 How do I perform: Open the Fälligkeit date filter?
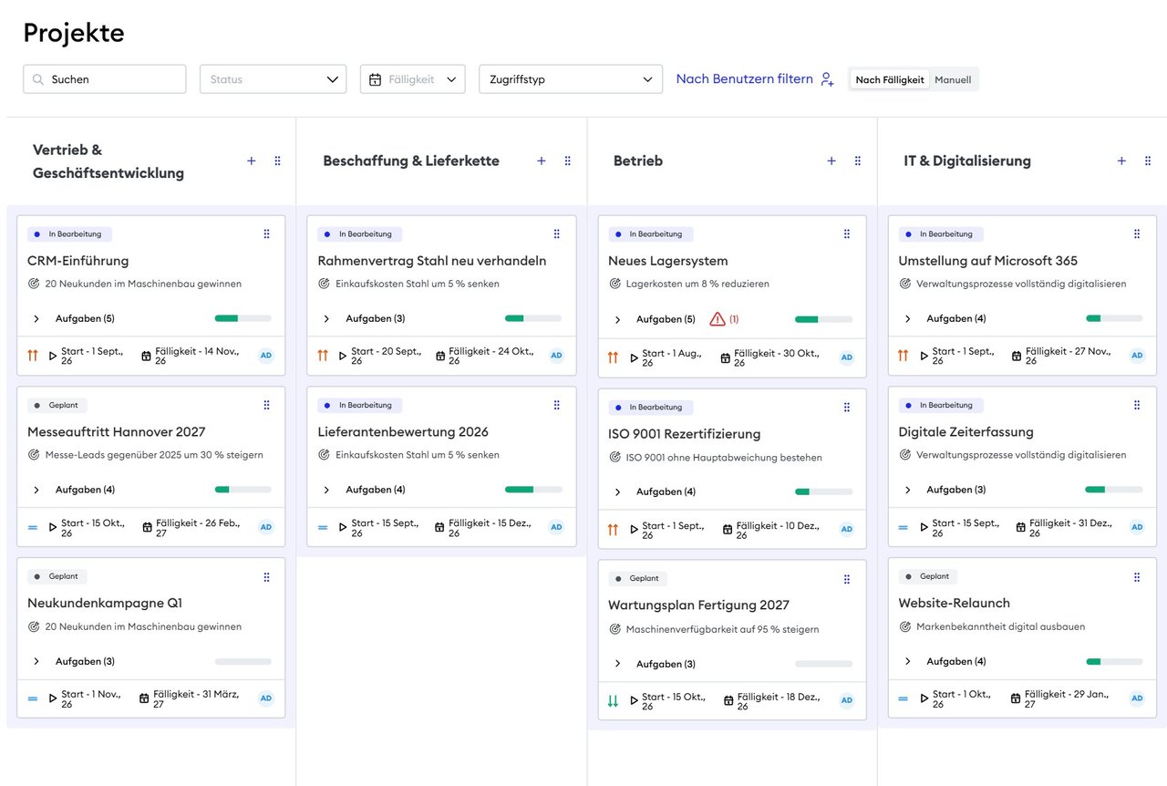click(413, 79)
